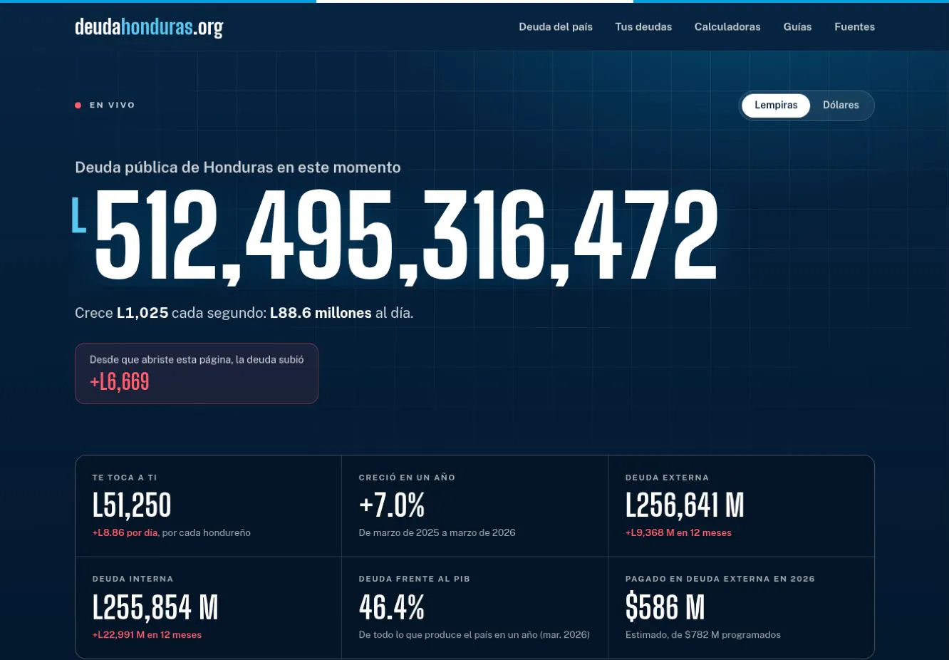Image resolution: width=949 pixels, height=660 pixels.
Task: Click the red "+L6,669" increase value
Action: click(x=120, y=382)
